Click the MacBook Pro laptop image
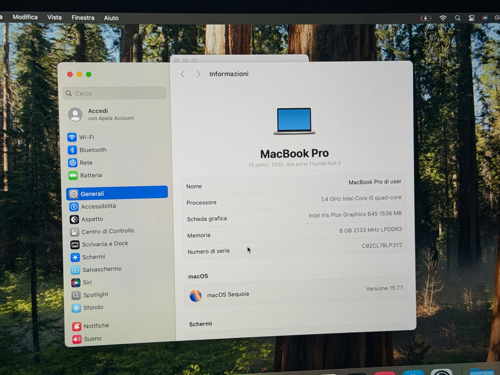The height and width of the screenshot is (375, 500). (x=294, y=121)
